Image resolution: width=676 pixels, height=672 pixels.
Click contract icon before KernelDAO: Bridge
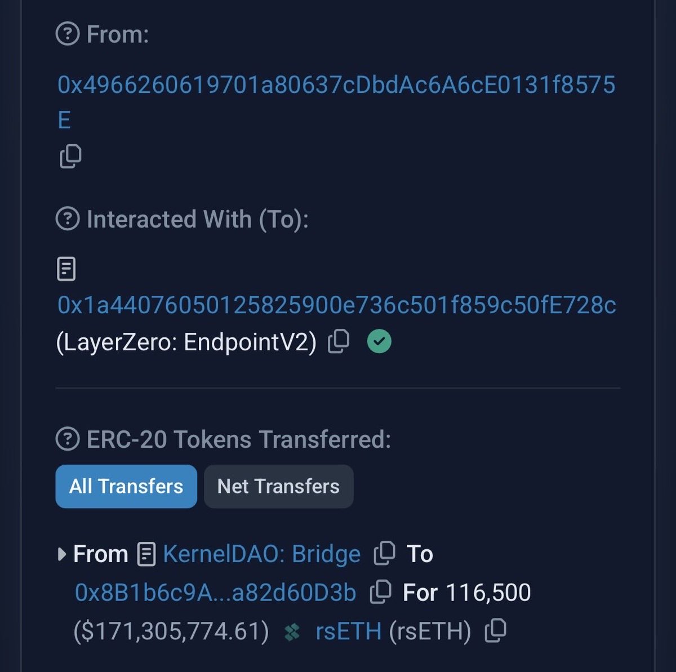tap(146, 554)
